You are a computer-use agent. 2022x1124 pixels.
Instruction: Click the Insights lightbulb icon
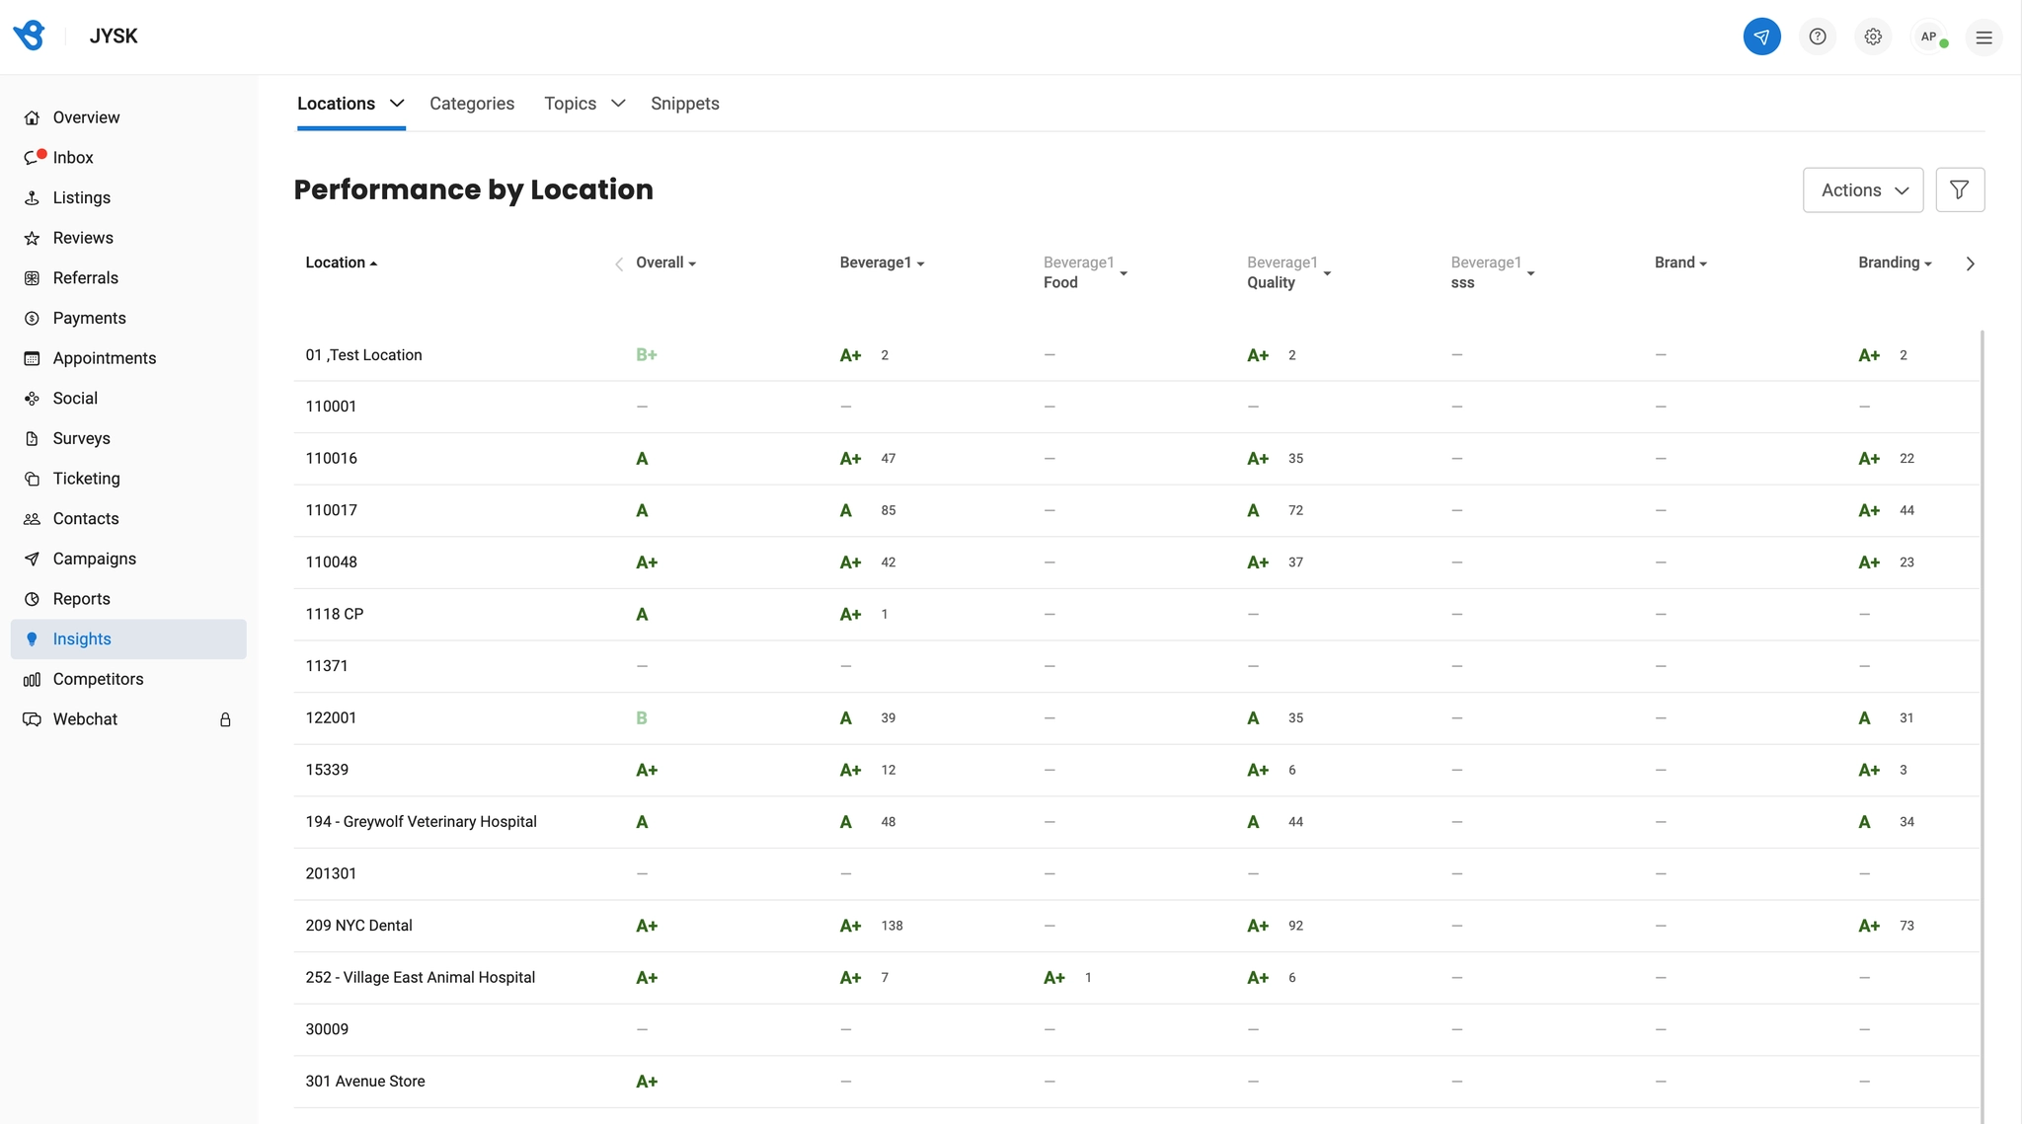(32, 639)
